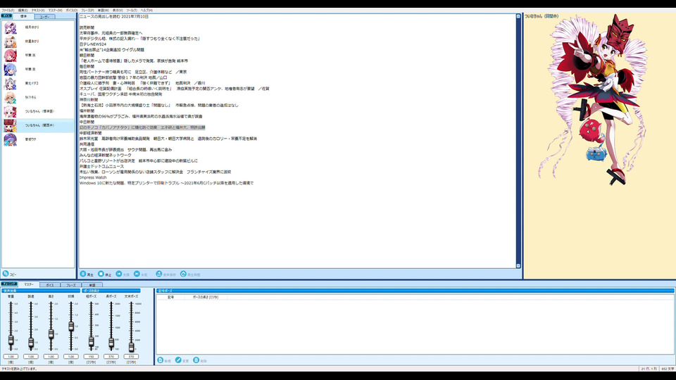Click the 文末ポーズ slider handle
Image resolution: width=676 pixels, height=380 pixels.
click(x=131, y=347)
